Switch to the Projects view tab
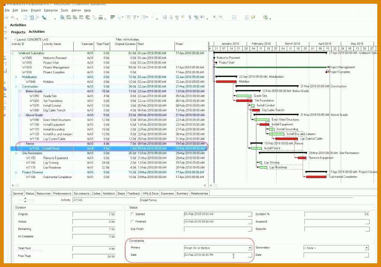This screenshot has width=381, height=267. point(18,32)
